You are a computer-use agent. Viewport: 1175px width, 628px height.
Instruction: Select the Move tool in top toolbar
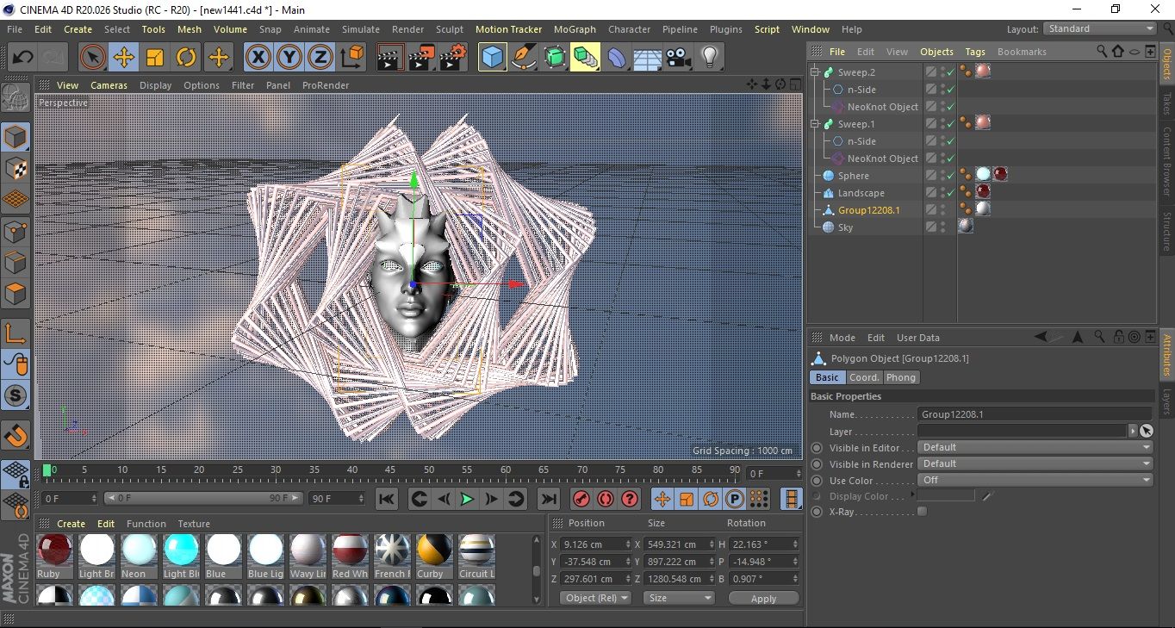click(123, 58)
